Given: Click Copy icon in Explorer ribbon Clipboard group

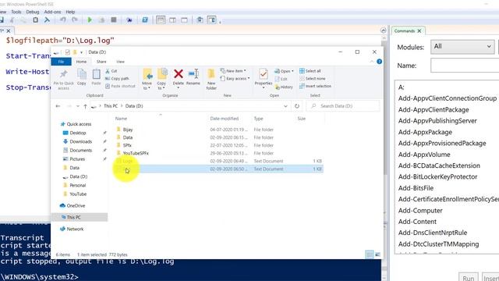Looking at the screenshot, I should point(82,77).
